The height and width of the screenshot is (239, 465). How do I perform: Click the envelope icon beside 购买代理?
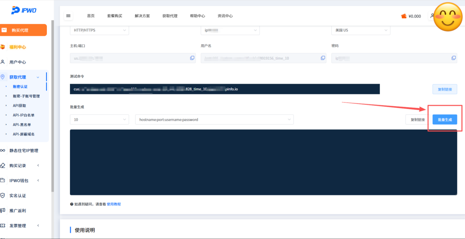point(4,30)
